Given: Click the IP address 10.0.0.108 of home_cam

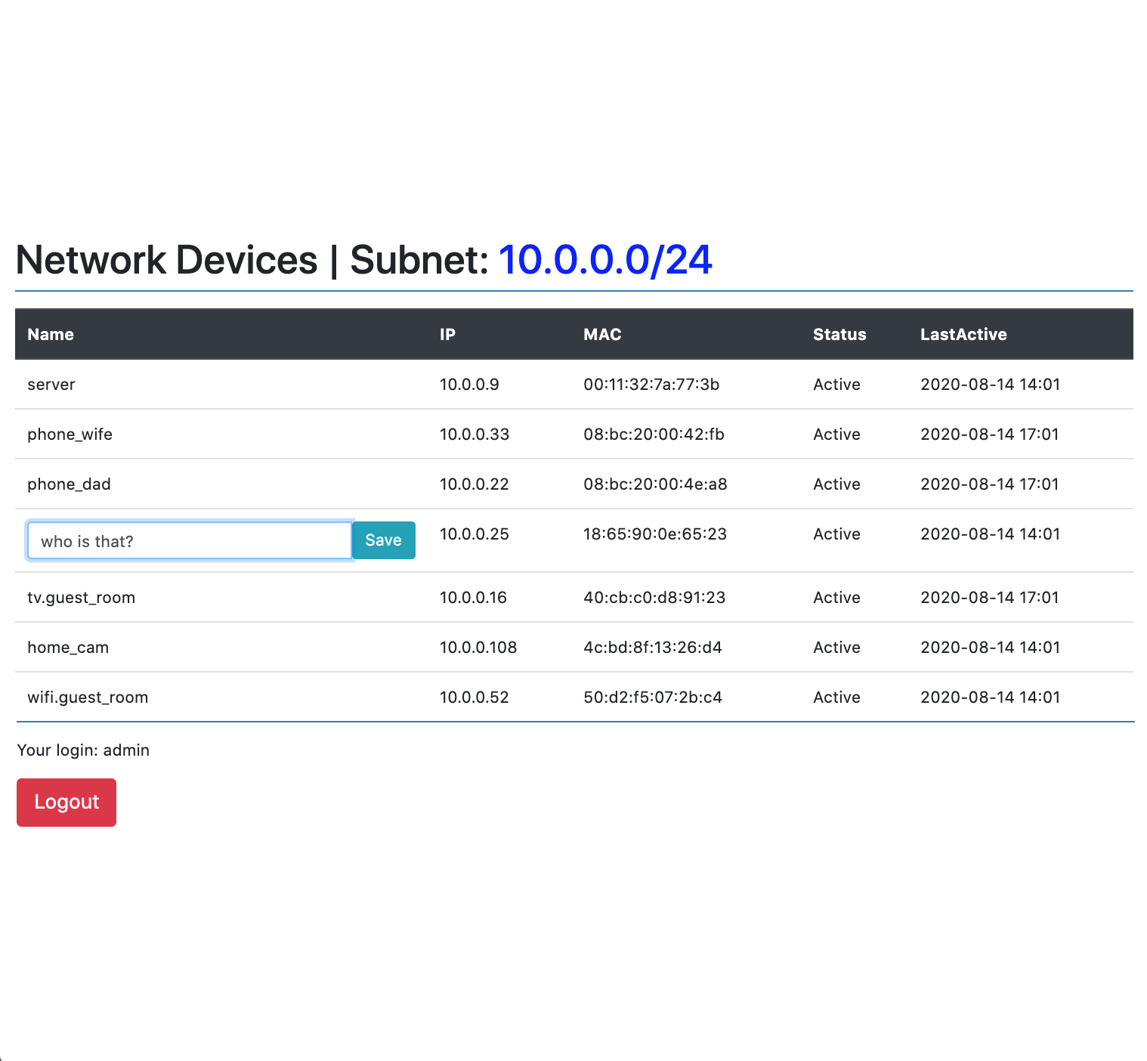Looking at the screenshot, I should [x=478, y=647].
